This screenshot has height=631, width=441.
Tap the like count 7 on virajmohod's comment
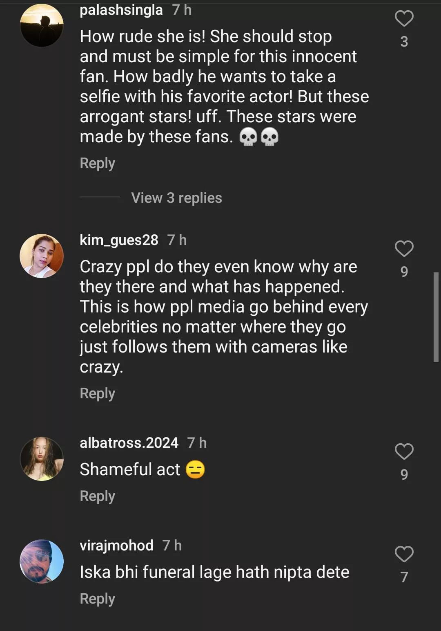click(404, 577)
